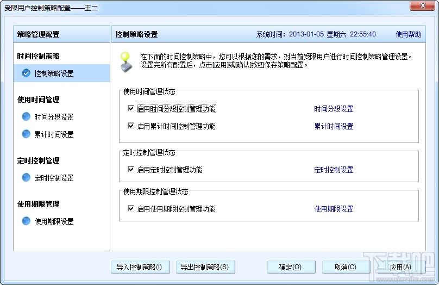The height and width of the screenshot is (285, 439).
Task: Click the 使用时间管理 section heading
Action: point(38,100)
